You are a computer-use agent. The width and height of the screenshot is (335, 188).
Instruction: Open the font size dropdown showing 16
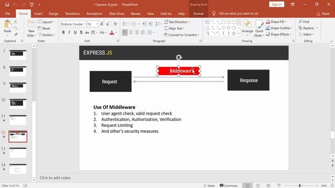(x=97, y=24)
